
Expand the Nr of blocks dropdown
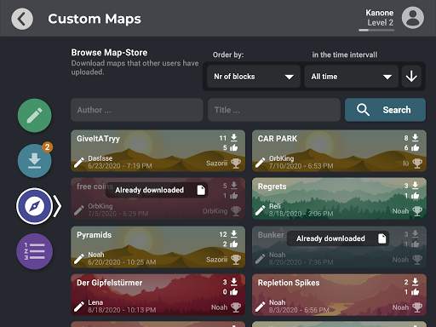point(254,77)
